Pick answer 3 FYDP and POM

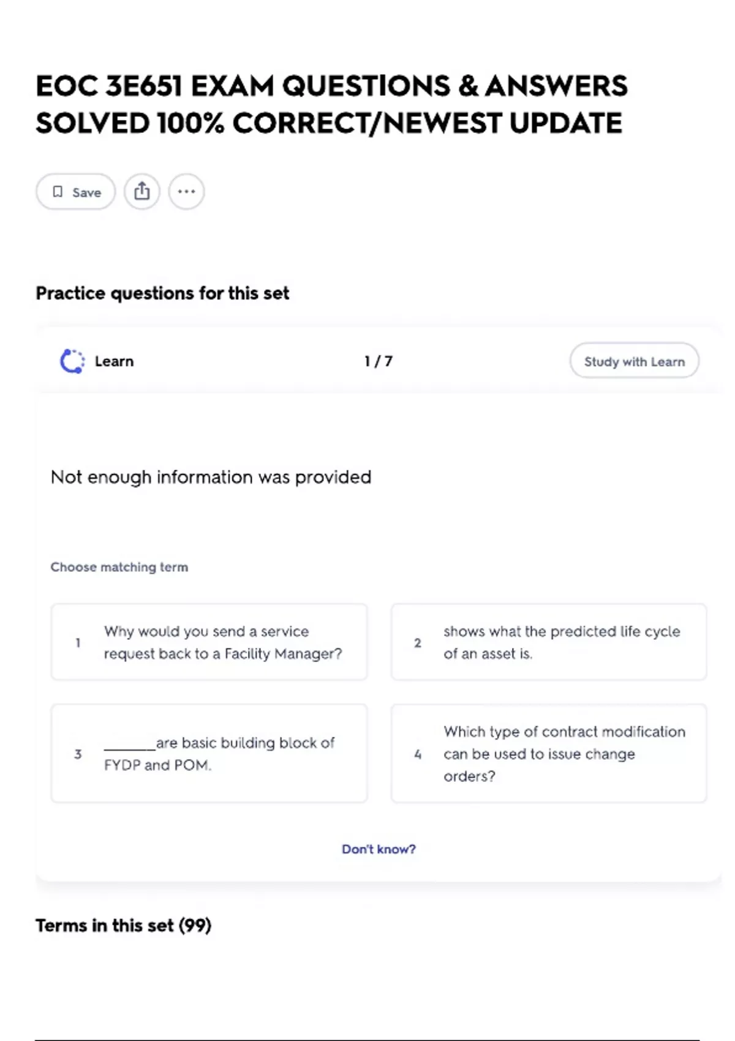(x=209, y=753)
